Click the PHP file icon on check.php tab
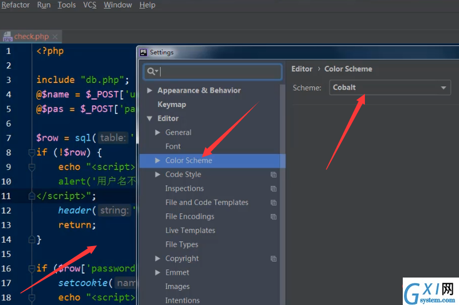Viewport: 459px width, 305px height. click(x=7, y=37)
